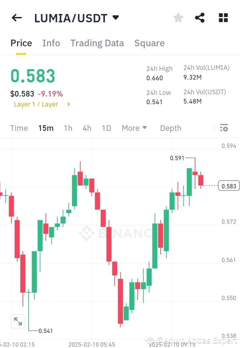This screenshot has width=240, height=348.
Task: Toggle the favorite star for LUMIA/USDT
Action: click(x=178, y=18)
